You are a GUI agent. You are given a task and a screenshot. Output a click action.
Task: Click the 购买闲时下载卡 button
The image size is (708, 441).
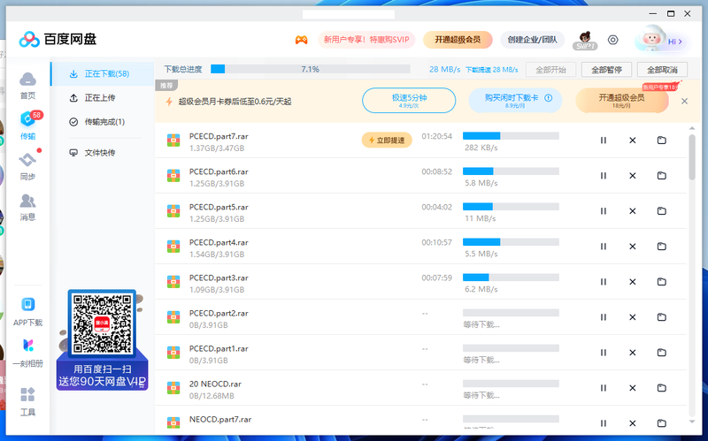[515, 101]
